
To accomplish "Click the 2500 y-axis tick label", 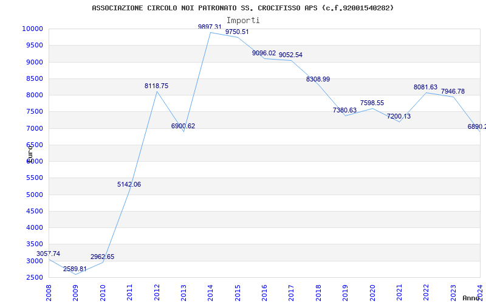I will pyautogui.click(x=34, y=278).
